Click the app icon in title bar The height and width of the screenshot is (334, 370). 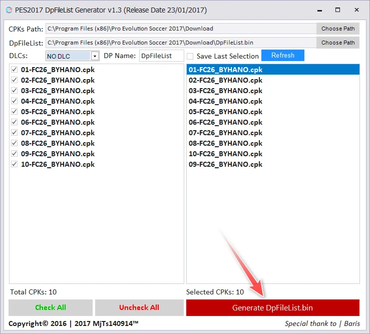point(9,10)
